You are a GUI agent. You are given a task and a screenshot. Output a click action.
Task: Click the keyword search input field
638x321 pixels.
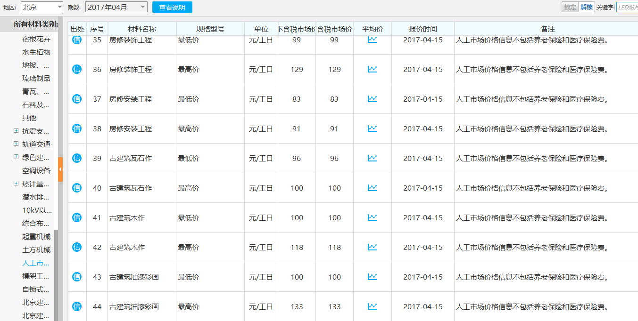tap(627, 7)
